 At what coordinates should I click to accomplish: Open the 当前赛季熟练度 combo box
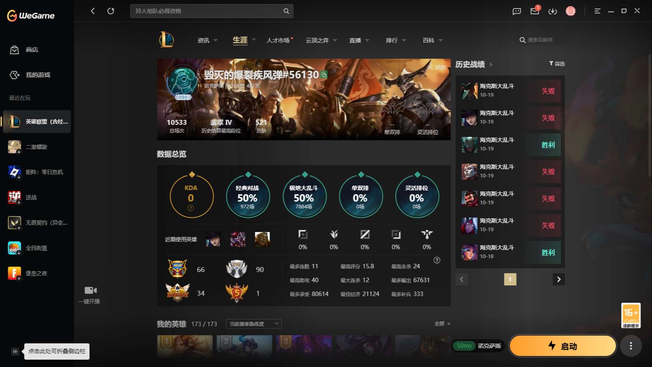point(254,324)
